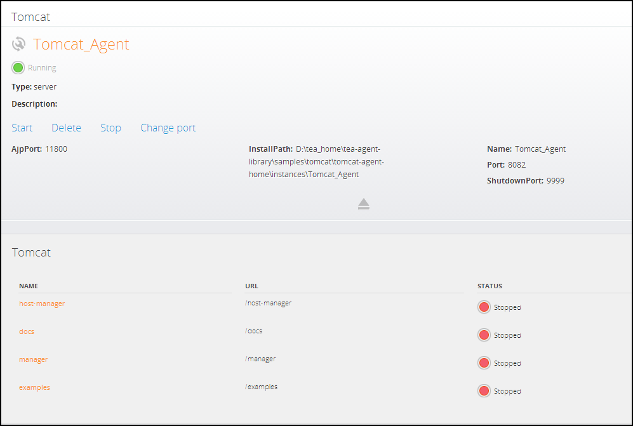Click the Stopped text in docs row
Screen dimensions: 633x426
(507, 336)
